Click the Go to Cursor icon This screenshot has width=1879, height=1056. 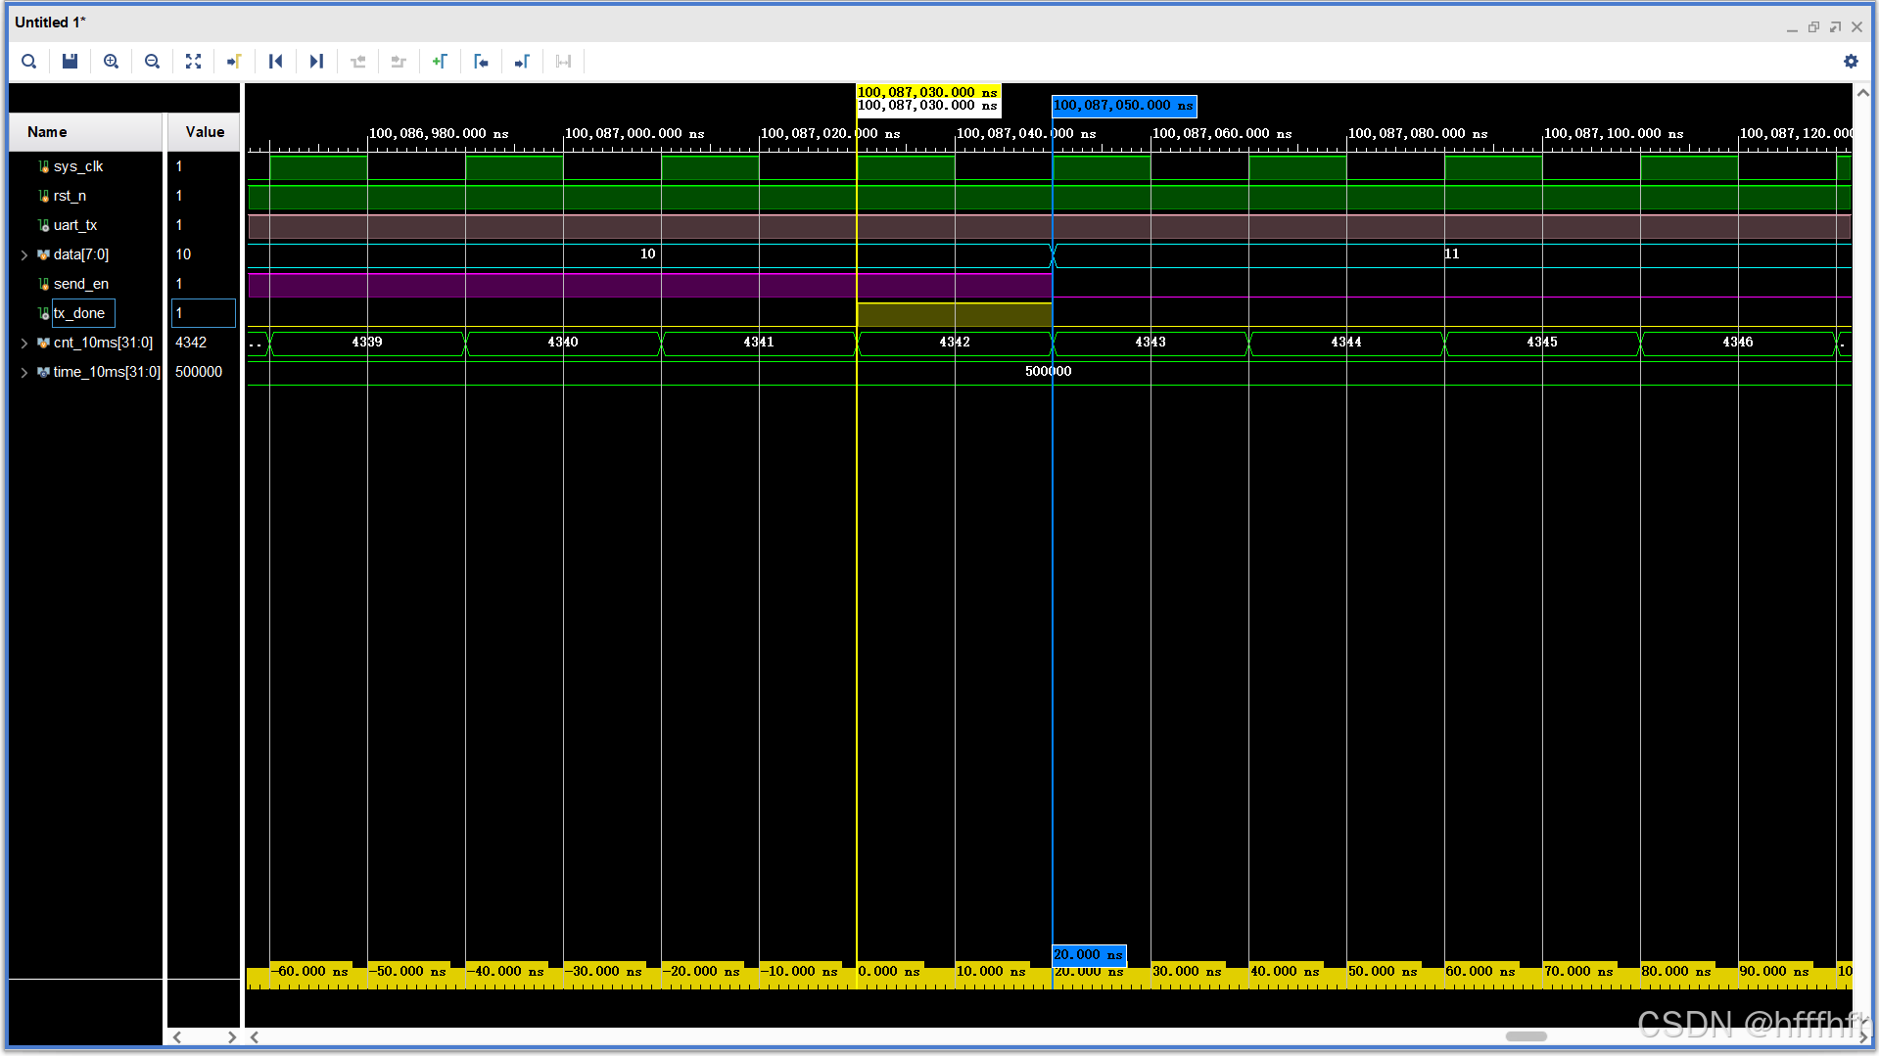[234, 62]
